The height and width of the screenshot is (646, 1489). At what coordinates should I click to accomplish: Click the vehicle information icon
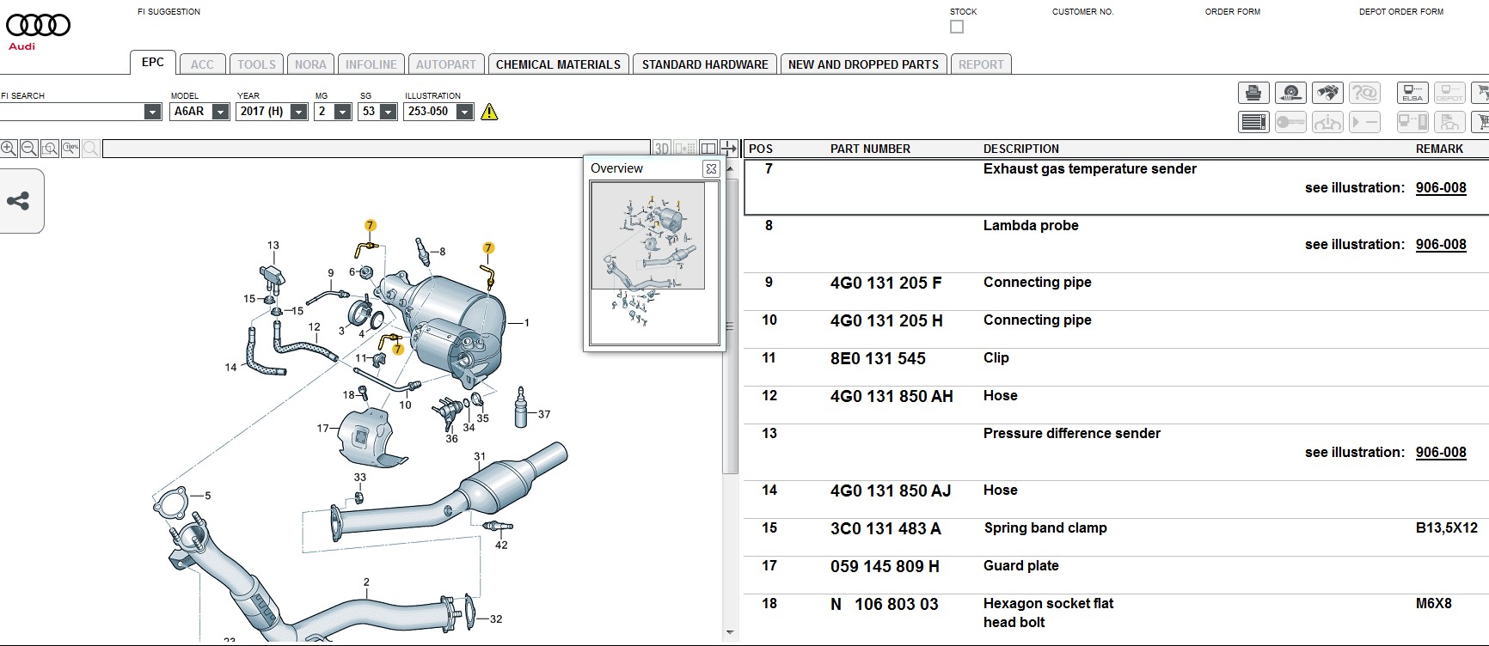[x=1327, y=122]
